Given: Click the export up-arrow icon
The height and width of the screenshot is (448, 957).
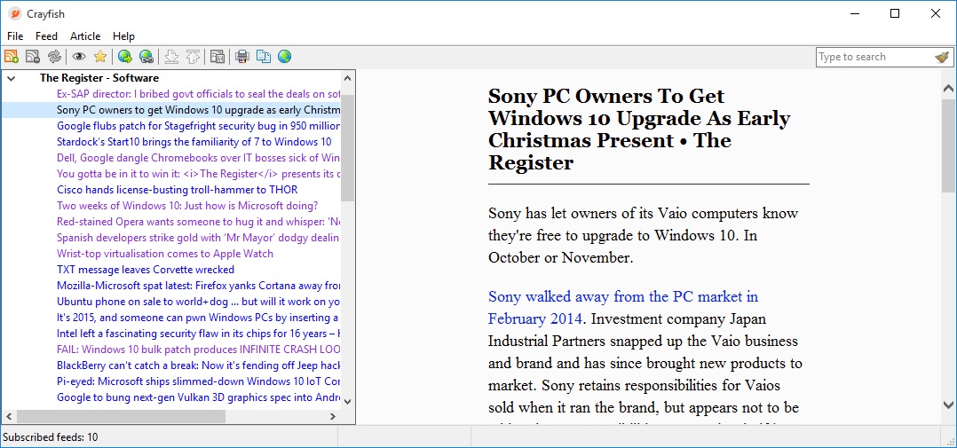Looking at the screenshot, I should click(193, 57).
